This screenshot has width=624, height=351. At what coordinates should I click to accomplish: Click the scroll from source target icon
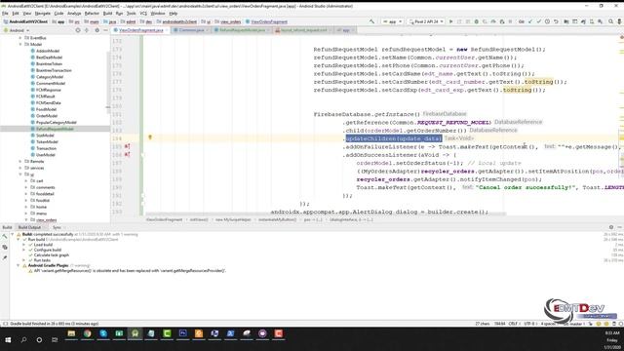(x=78, y=30)
